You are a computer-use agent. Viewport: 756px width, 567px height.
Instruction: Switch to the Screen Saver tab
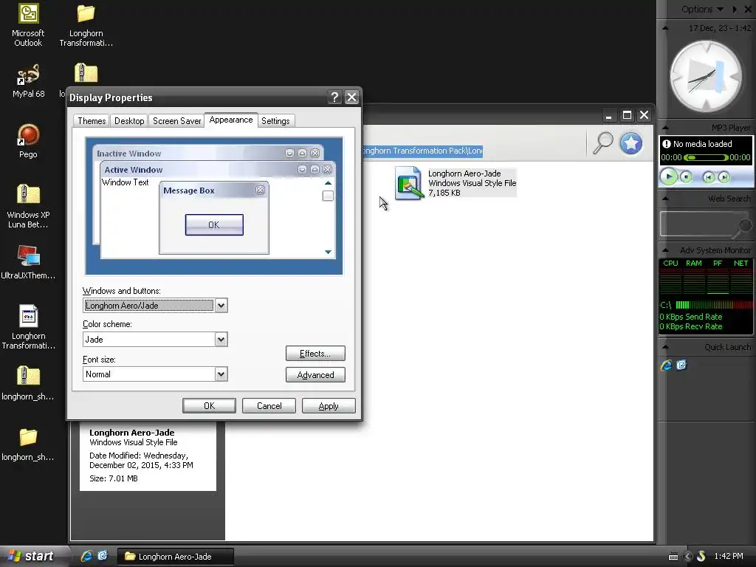[x=176, y=120]
